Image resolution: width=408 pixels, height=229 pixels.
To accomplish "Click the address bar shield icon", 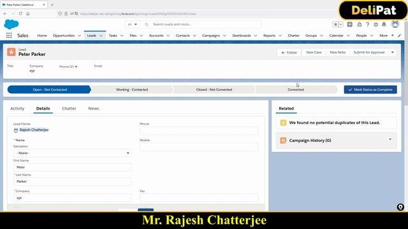I will (x=60, y=13).
